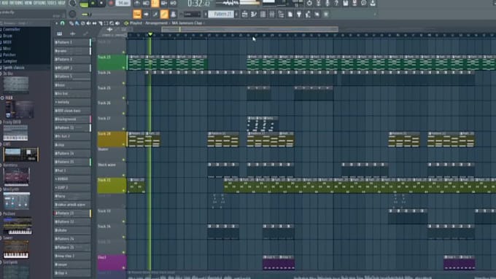Click the red record button
Image resolution: width=496 pixels, height=279 pixels.
click(x=111, y=3)
